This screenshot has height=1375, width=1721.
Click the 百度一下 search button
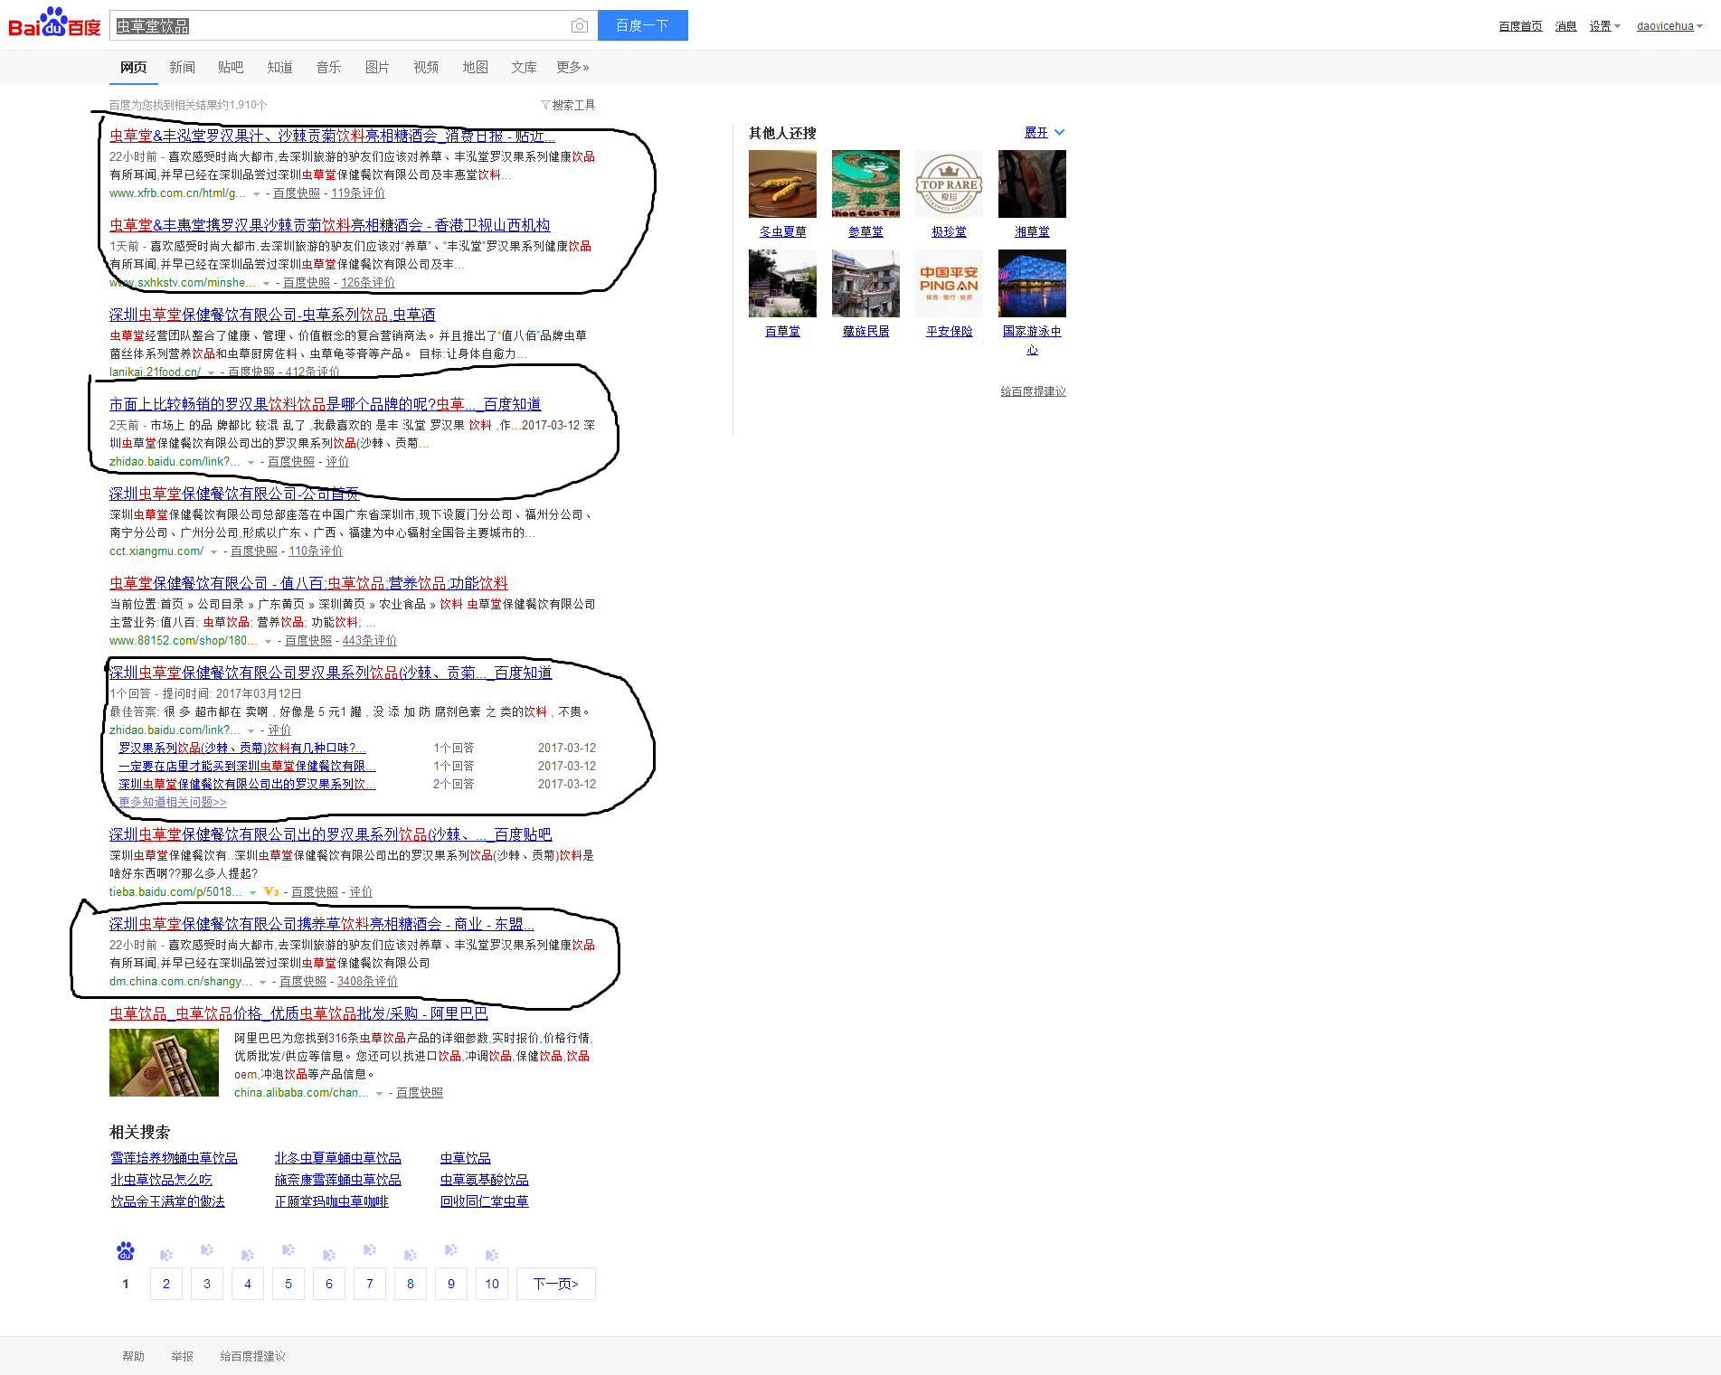coord(643,25)
